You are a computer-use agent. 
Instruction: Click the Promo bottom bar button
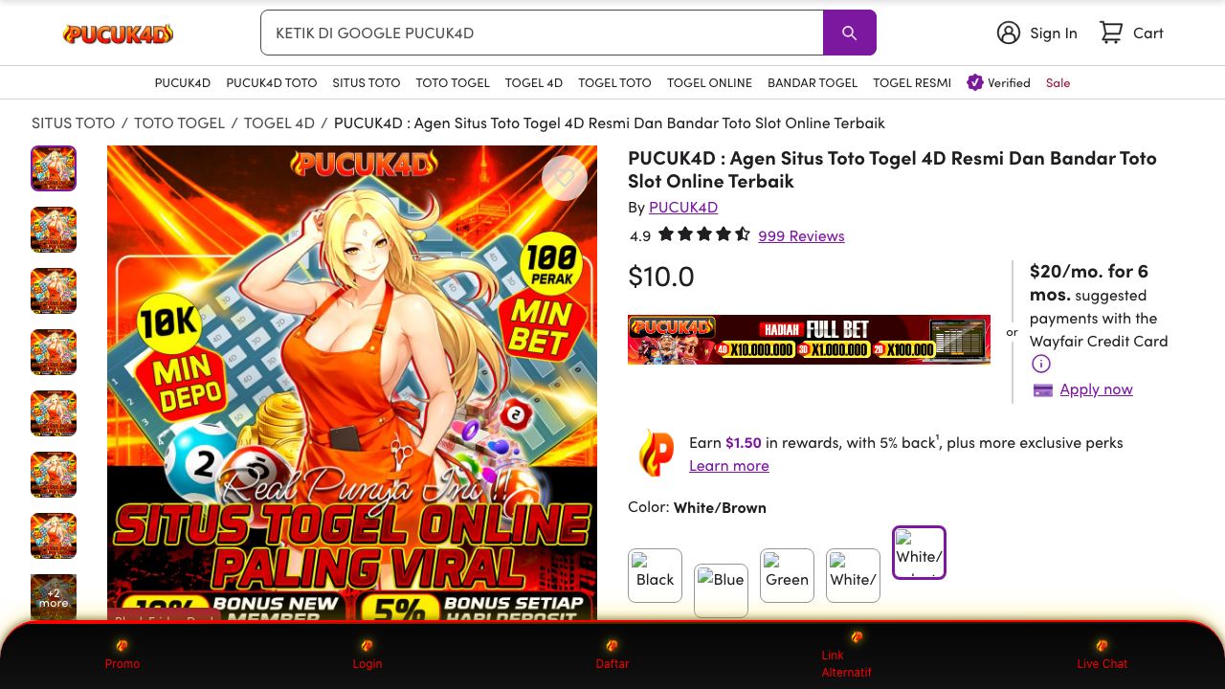(x=122, y=655)
